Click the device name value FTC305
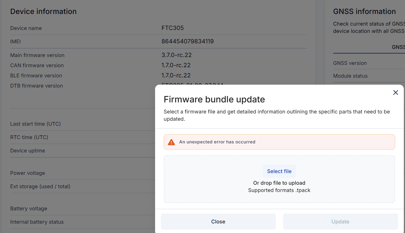 coord(173,28)
